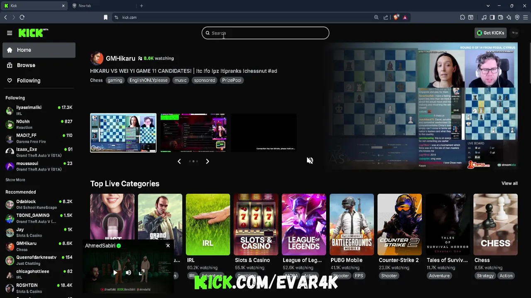Open the Chess category card
This screenshot has height=298, width=531.
[x=495, y=224]
